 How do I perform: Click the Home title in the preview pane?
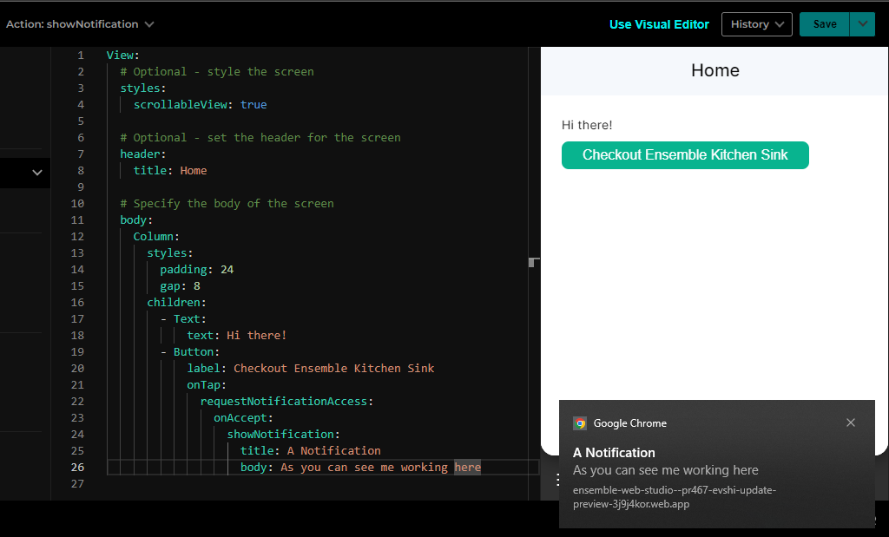[714, 70]
